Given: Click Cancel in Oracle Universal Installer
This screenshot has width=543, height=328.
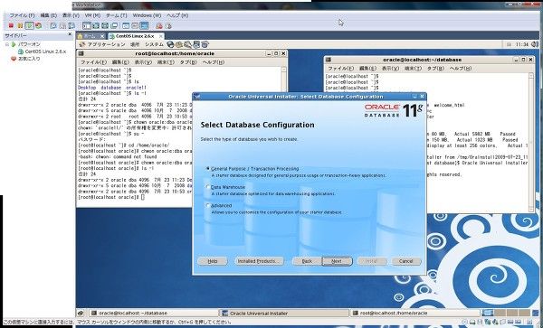Looking at the screenshot, I should (x=406, y=261).
